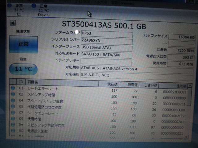
Task: Select the リードエラーレート attribute name
Action: [x=43, y=89]
